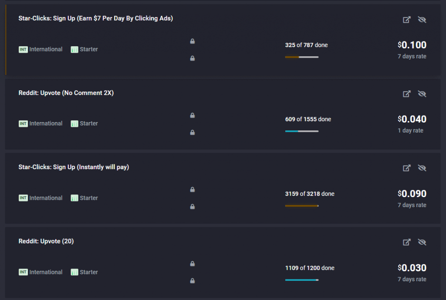Open Star-Clicks Earn $7 job in new window
Image resolution: width=446 pixels, height=300 pixels.
pyautogui.click(x=407, y=20)
